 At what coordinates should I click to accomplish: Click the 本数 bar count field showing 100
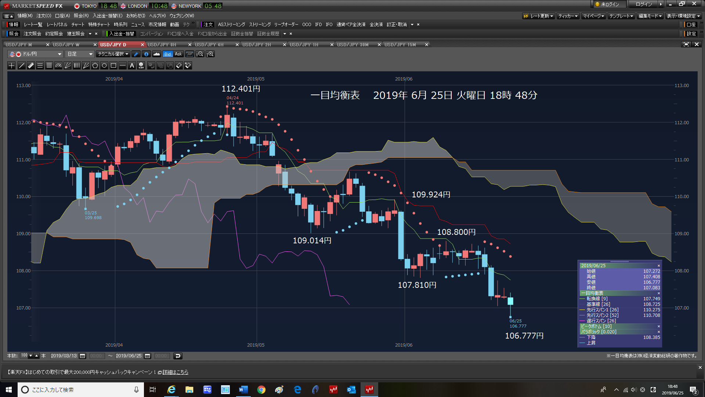[x=24, y=355]
